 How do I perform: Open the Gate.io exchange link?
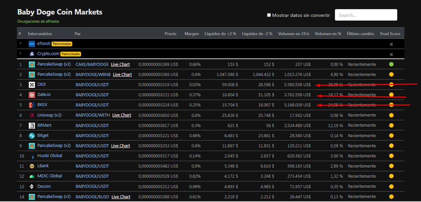[44, 95]
